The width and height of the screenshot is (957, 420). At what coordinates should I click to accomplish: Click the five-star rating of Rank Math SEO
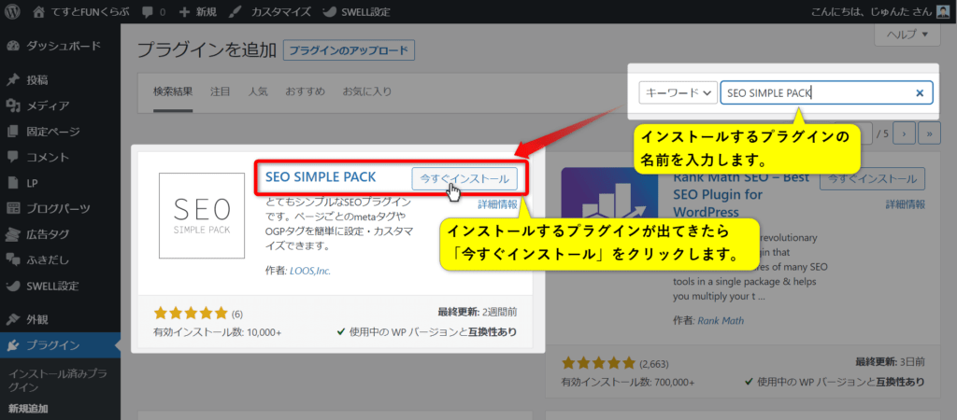point(598,363)
